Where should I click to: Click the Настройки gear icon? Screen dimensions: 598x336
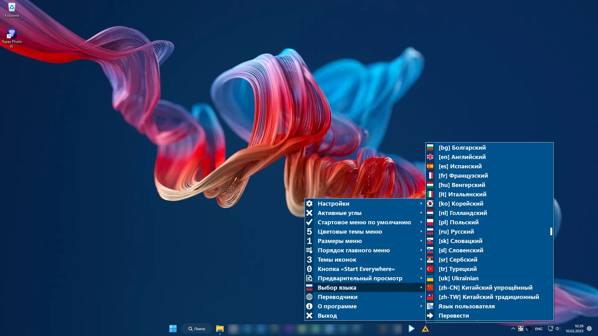coord(309,203)
